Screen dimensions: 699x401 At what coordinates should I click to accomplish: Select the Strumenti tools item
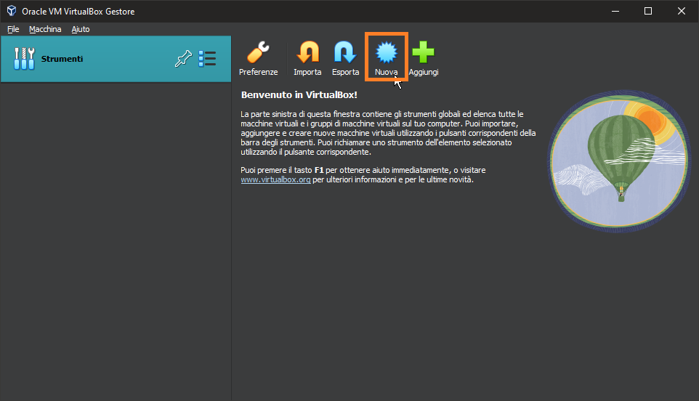click(x=116, y=59)
